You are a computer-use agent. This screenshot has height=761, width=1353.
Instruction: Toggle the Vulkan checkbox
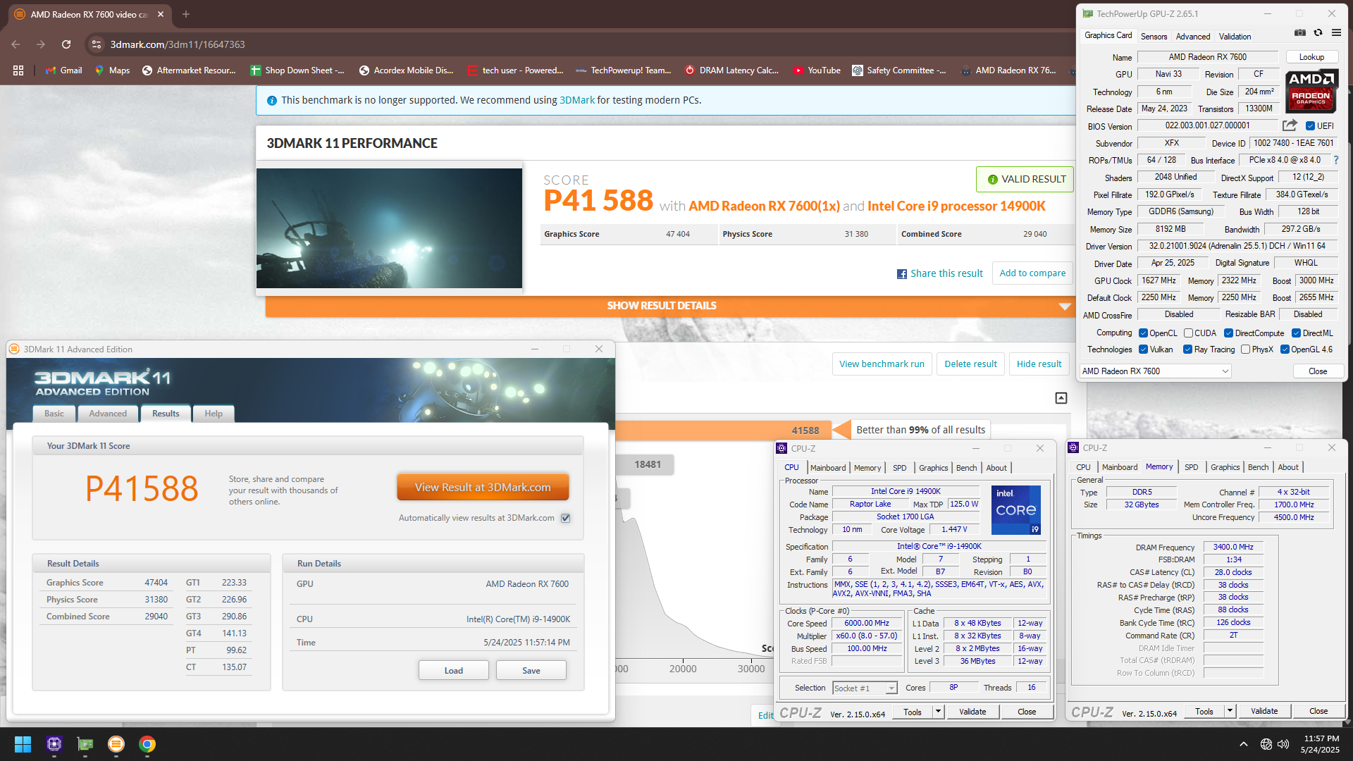[1144, 349]
